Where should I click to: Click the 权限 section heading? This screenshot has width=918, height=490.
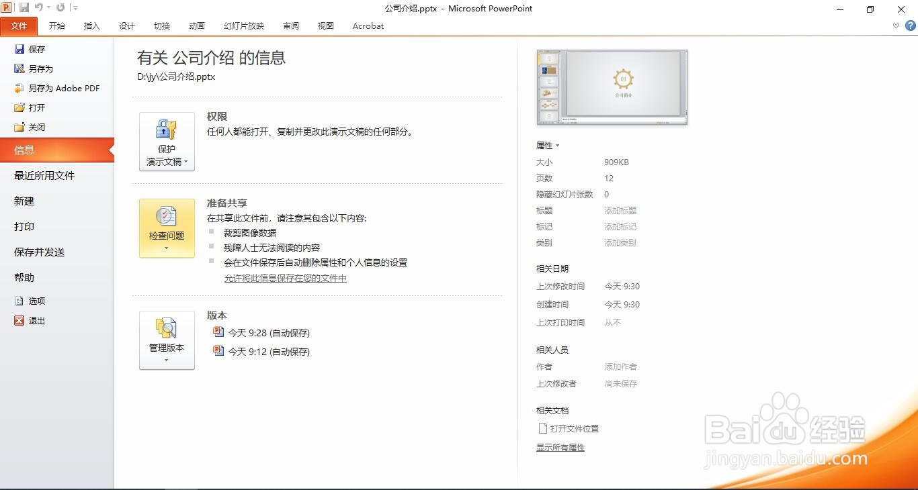click(217, 117)
